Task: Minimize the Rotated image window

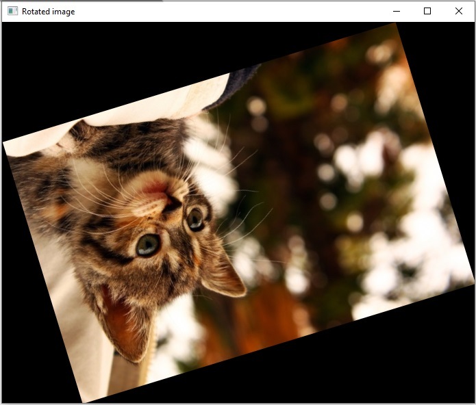Action: pyautogui.click(x=396, y=11)
